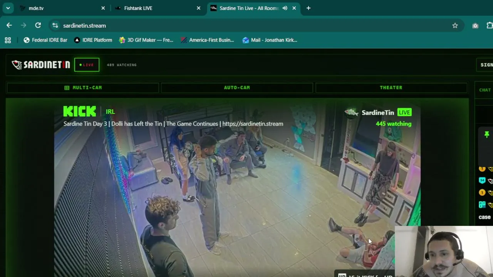Open the Mail - Jonathan Kirk bookmark
Image resolution: width=493 pixels, height=277 pixels.
pos(270,40)
